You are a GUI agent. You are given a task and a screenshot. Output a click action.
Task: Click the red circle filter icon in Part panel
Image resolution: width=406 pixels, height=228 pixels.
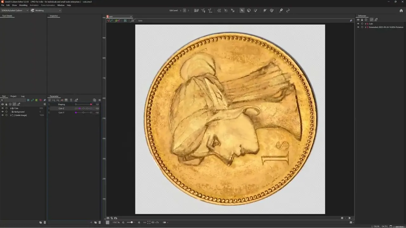[x=40, y=100]
